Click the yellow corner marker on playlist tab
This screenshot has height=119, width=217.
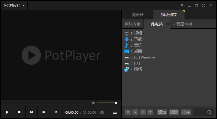(184, 11)
